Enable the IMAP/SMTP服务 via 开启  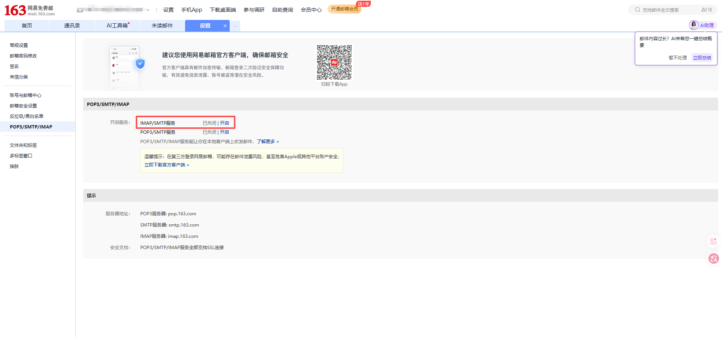tap(224, 123)
